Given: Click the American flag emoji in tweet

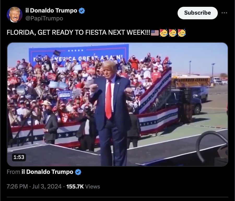Looking at the screenshot, I should [x=155, y=33].
